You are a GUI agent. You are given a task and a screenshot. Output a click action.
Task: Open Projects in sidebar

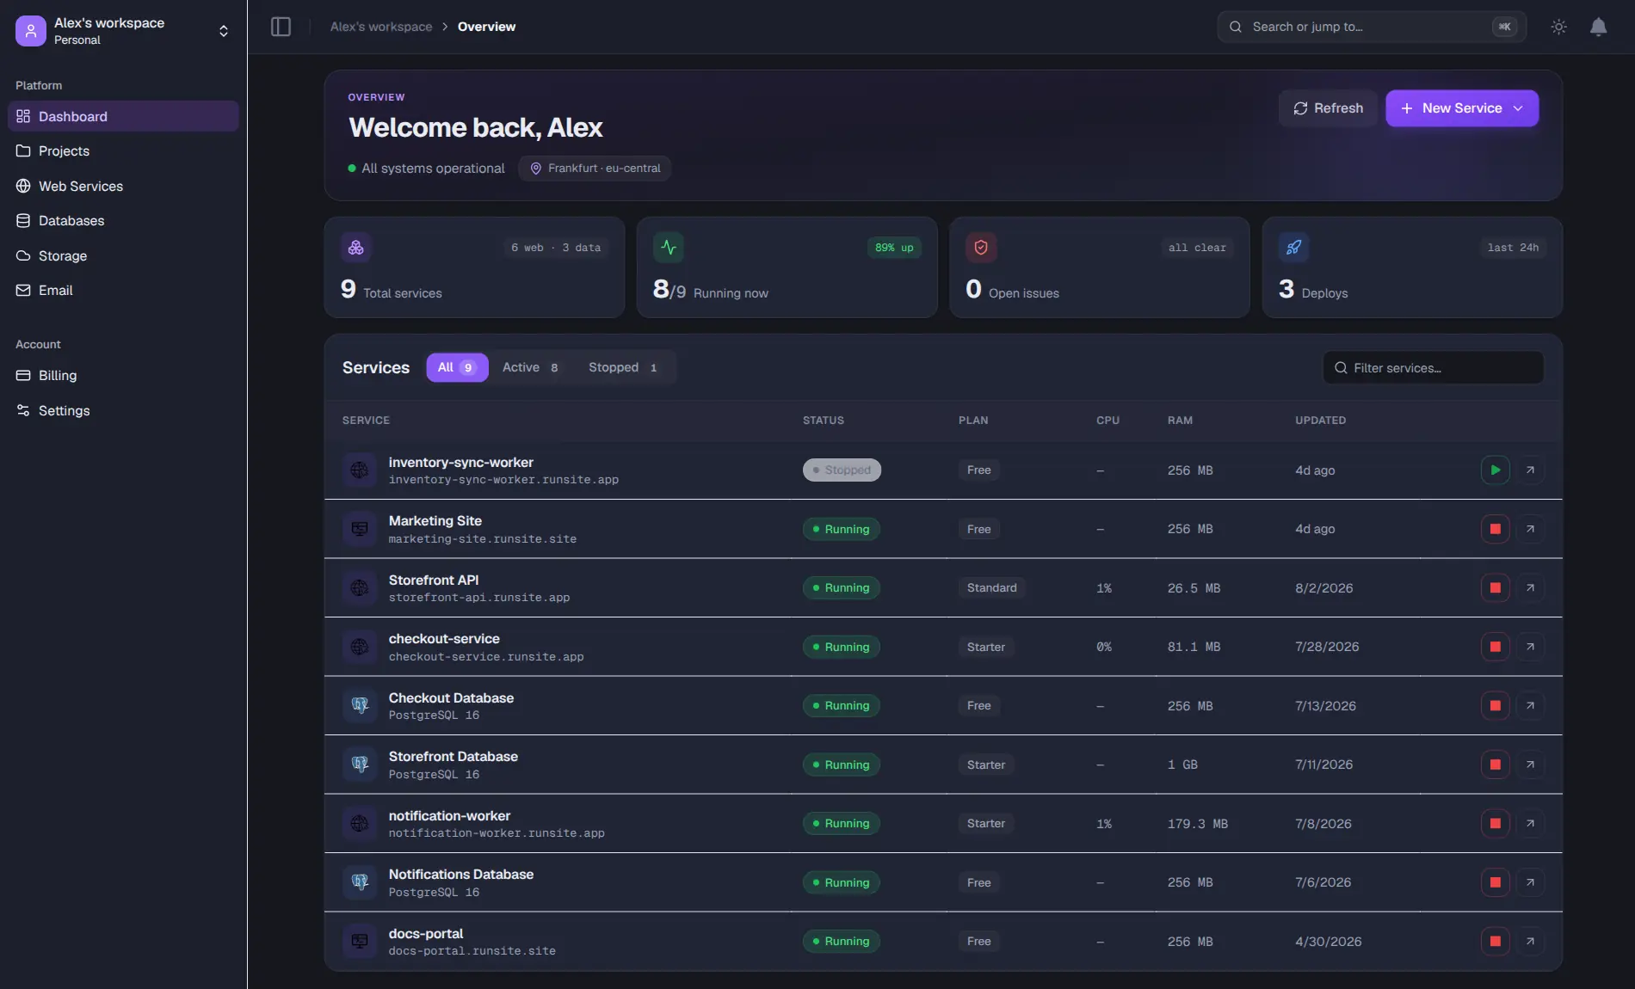(x=123, y=151)
